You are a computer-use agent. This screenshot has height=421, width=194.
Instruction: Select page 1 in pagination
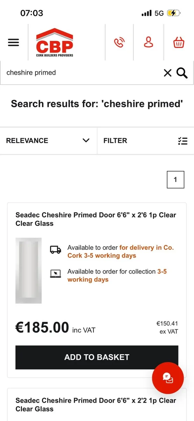click(175, 180)
